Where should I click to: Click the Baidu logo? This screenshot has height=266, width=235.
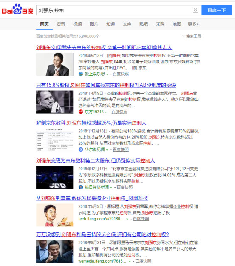[17, 9]
